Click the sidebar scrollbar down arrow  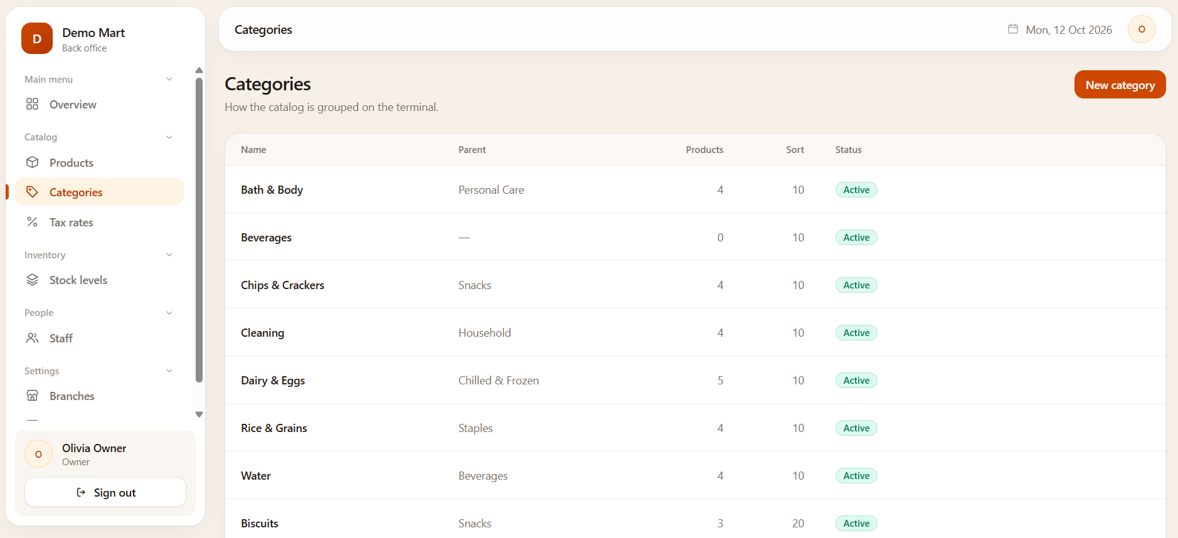point(199,414)
